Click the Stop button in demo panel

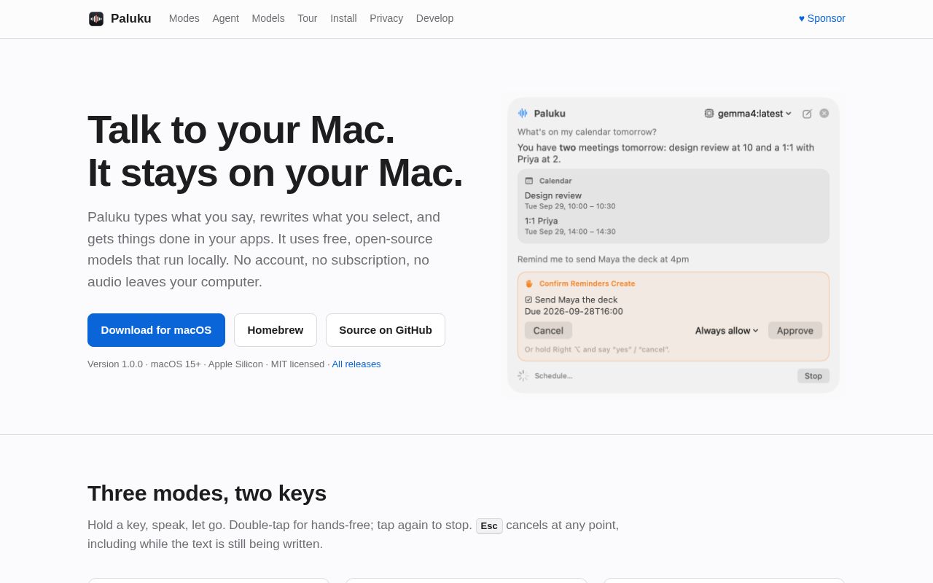pyautogui.click(x=813, y=376)
